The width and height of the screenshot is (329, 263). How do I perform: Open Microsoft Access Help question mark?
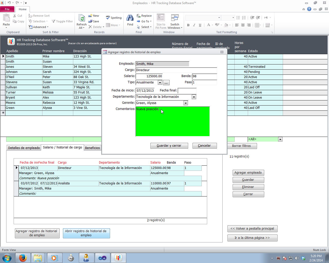coord(309,9)
